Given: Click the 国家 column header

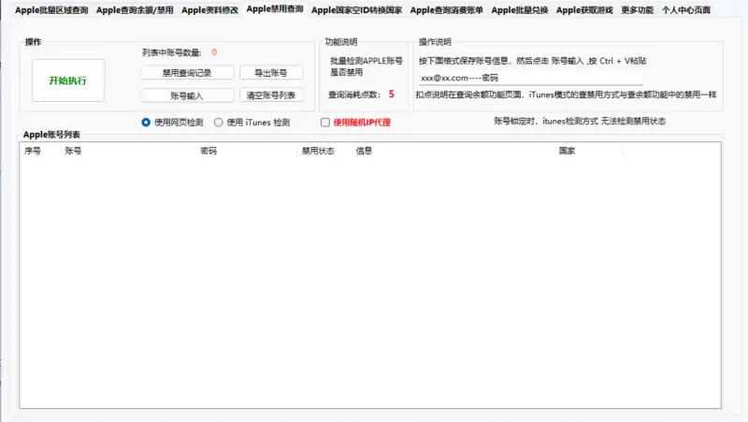Looking at the screenshot, I should coord(567,151).
